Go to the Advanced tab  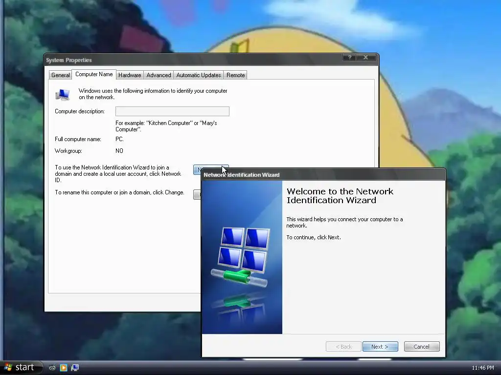pyautogui.click(x=159, y=75)
